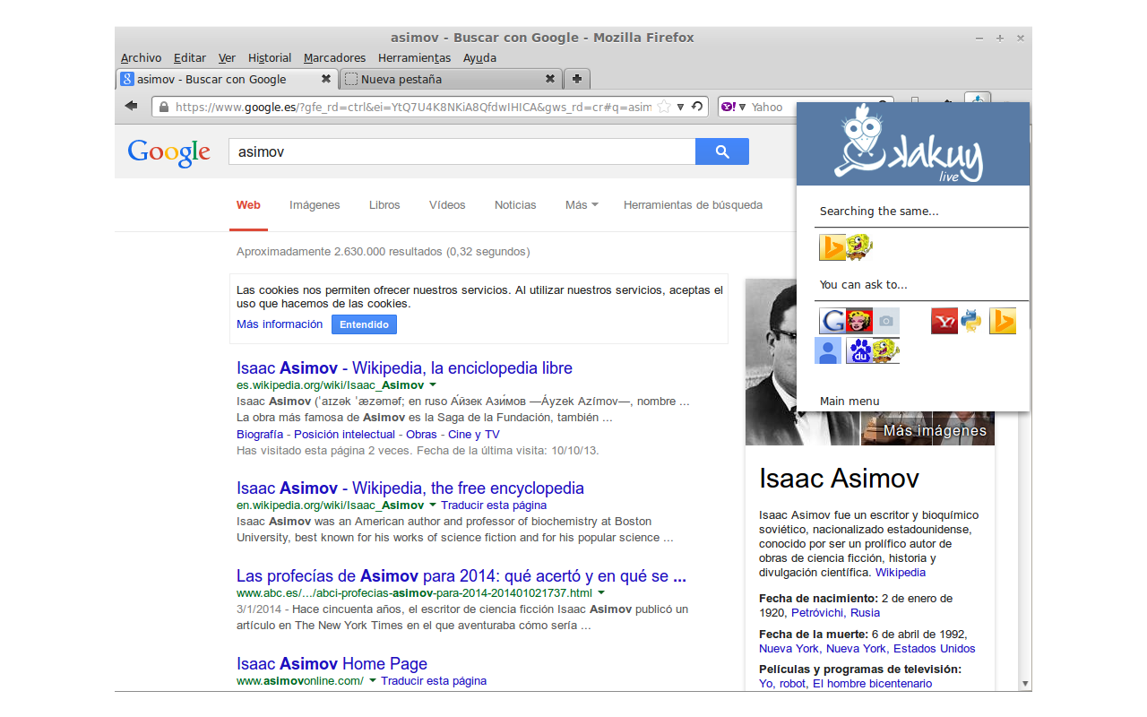Viewport: 1147px width, 717px height.
Task: Open the Historial menu
Action: point(270,58)
